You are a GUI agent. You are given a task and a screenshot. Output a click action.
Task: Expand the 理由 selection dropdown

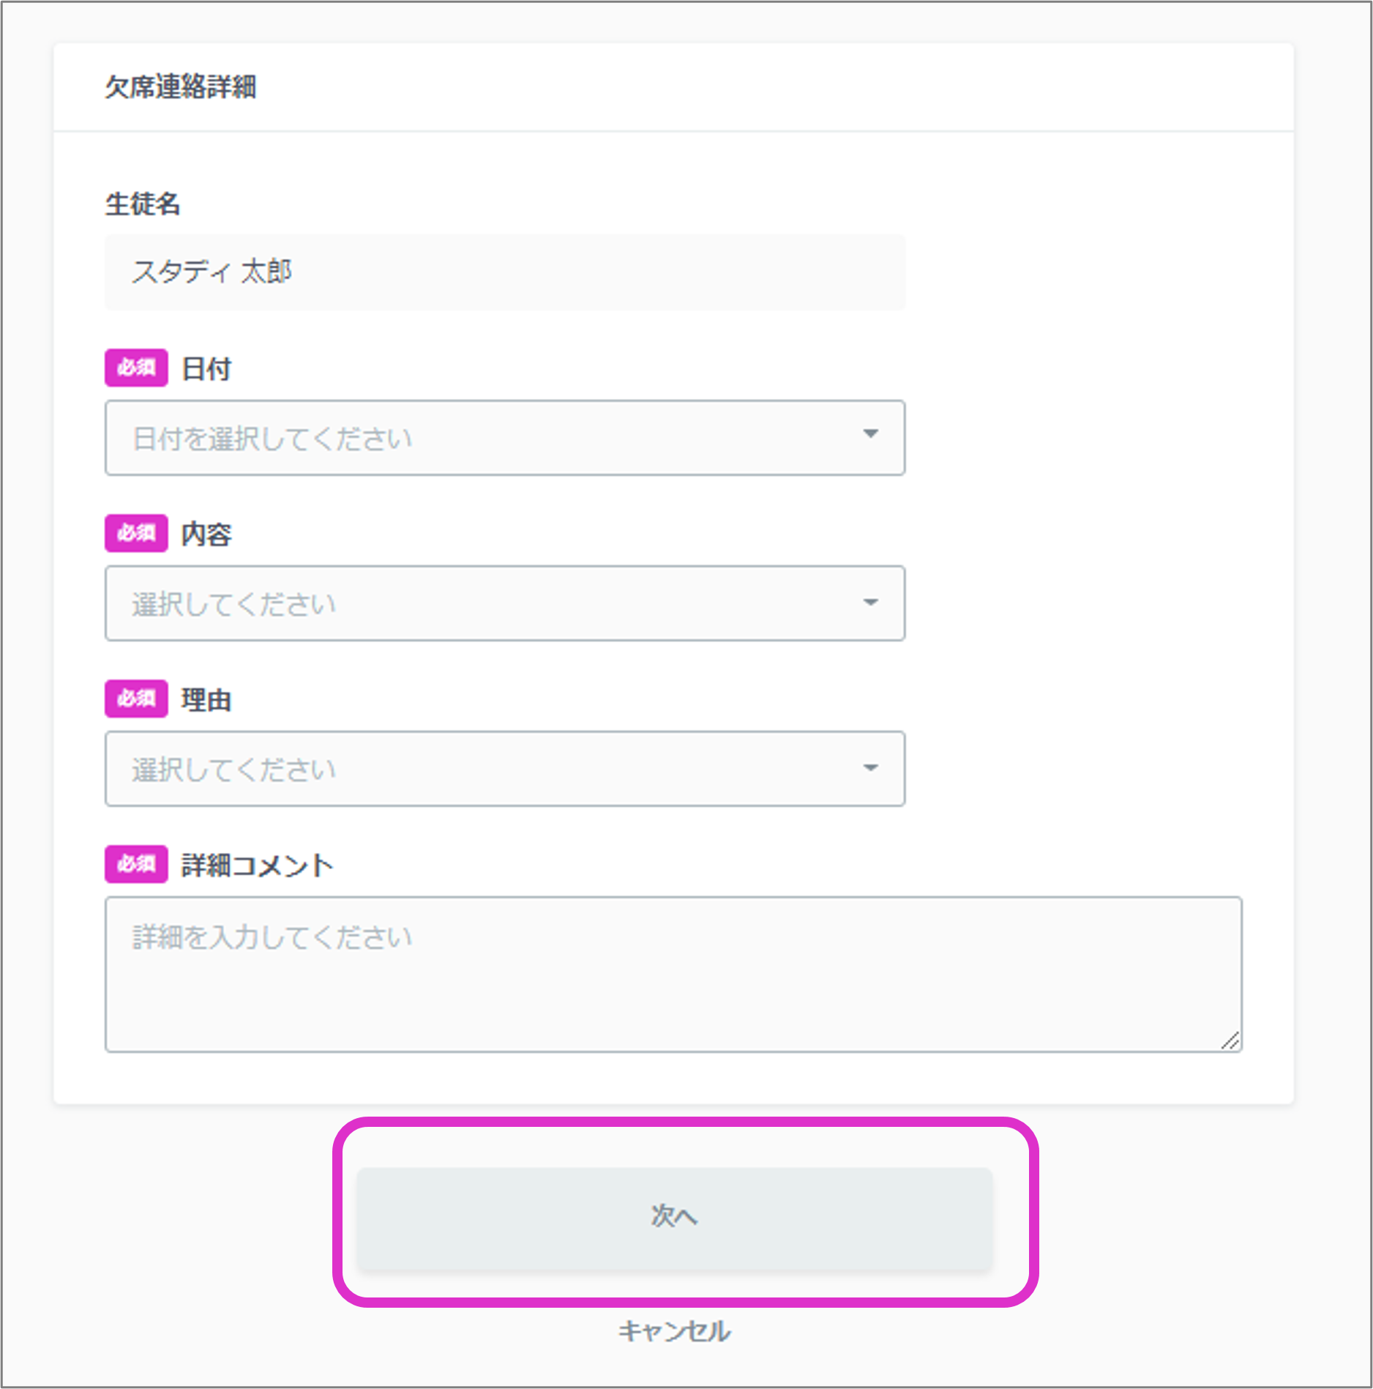pos(505,767)
